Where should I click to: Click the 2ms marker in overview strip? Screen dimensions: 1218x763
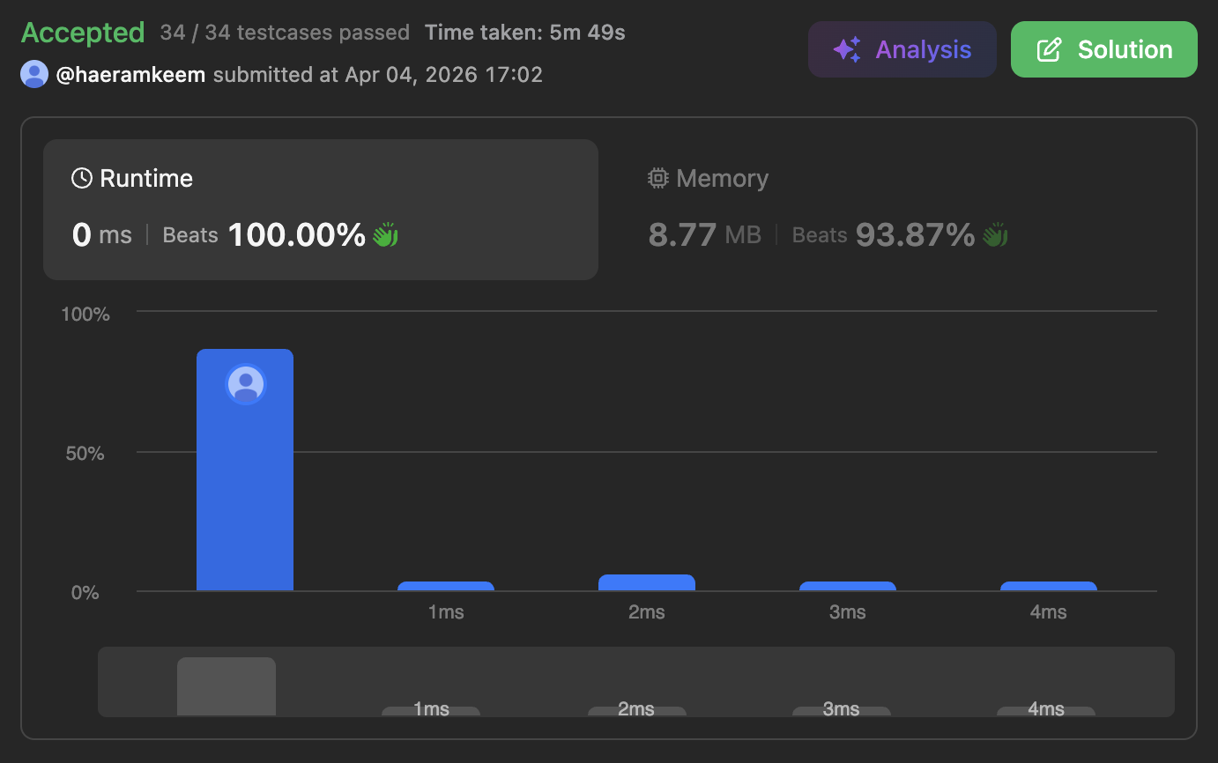click(x=636, y=710)
